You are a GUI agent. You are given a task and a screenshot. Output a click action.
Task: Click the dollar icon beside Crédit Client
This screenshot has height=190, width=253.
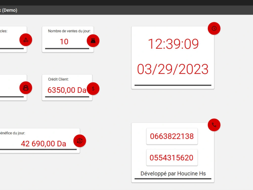[93, 89]
